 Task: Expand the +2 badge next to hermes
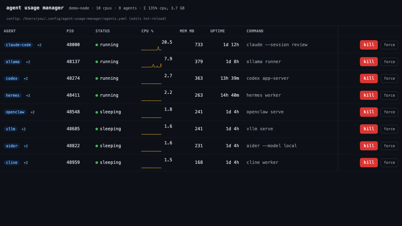coord(28,95)
